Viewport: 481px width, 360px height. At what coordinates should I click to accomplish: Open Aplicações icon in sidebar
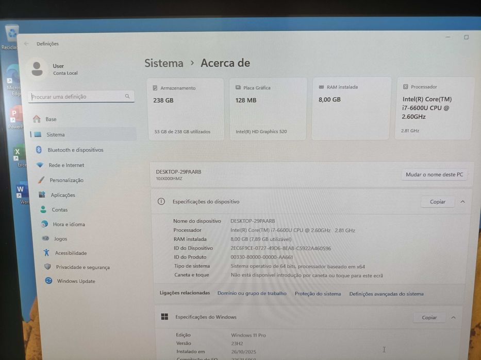[42, 195]
